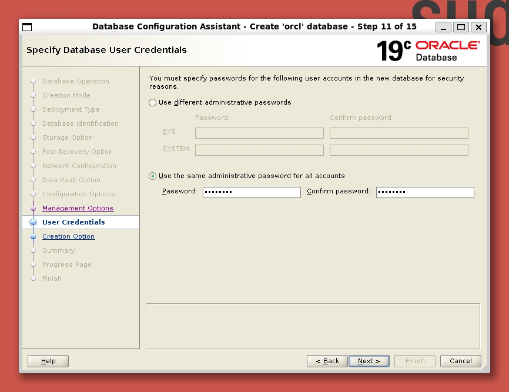
Task: Focus the Confirm password input field
Action: 425,192
